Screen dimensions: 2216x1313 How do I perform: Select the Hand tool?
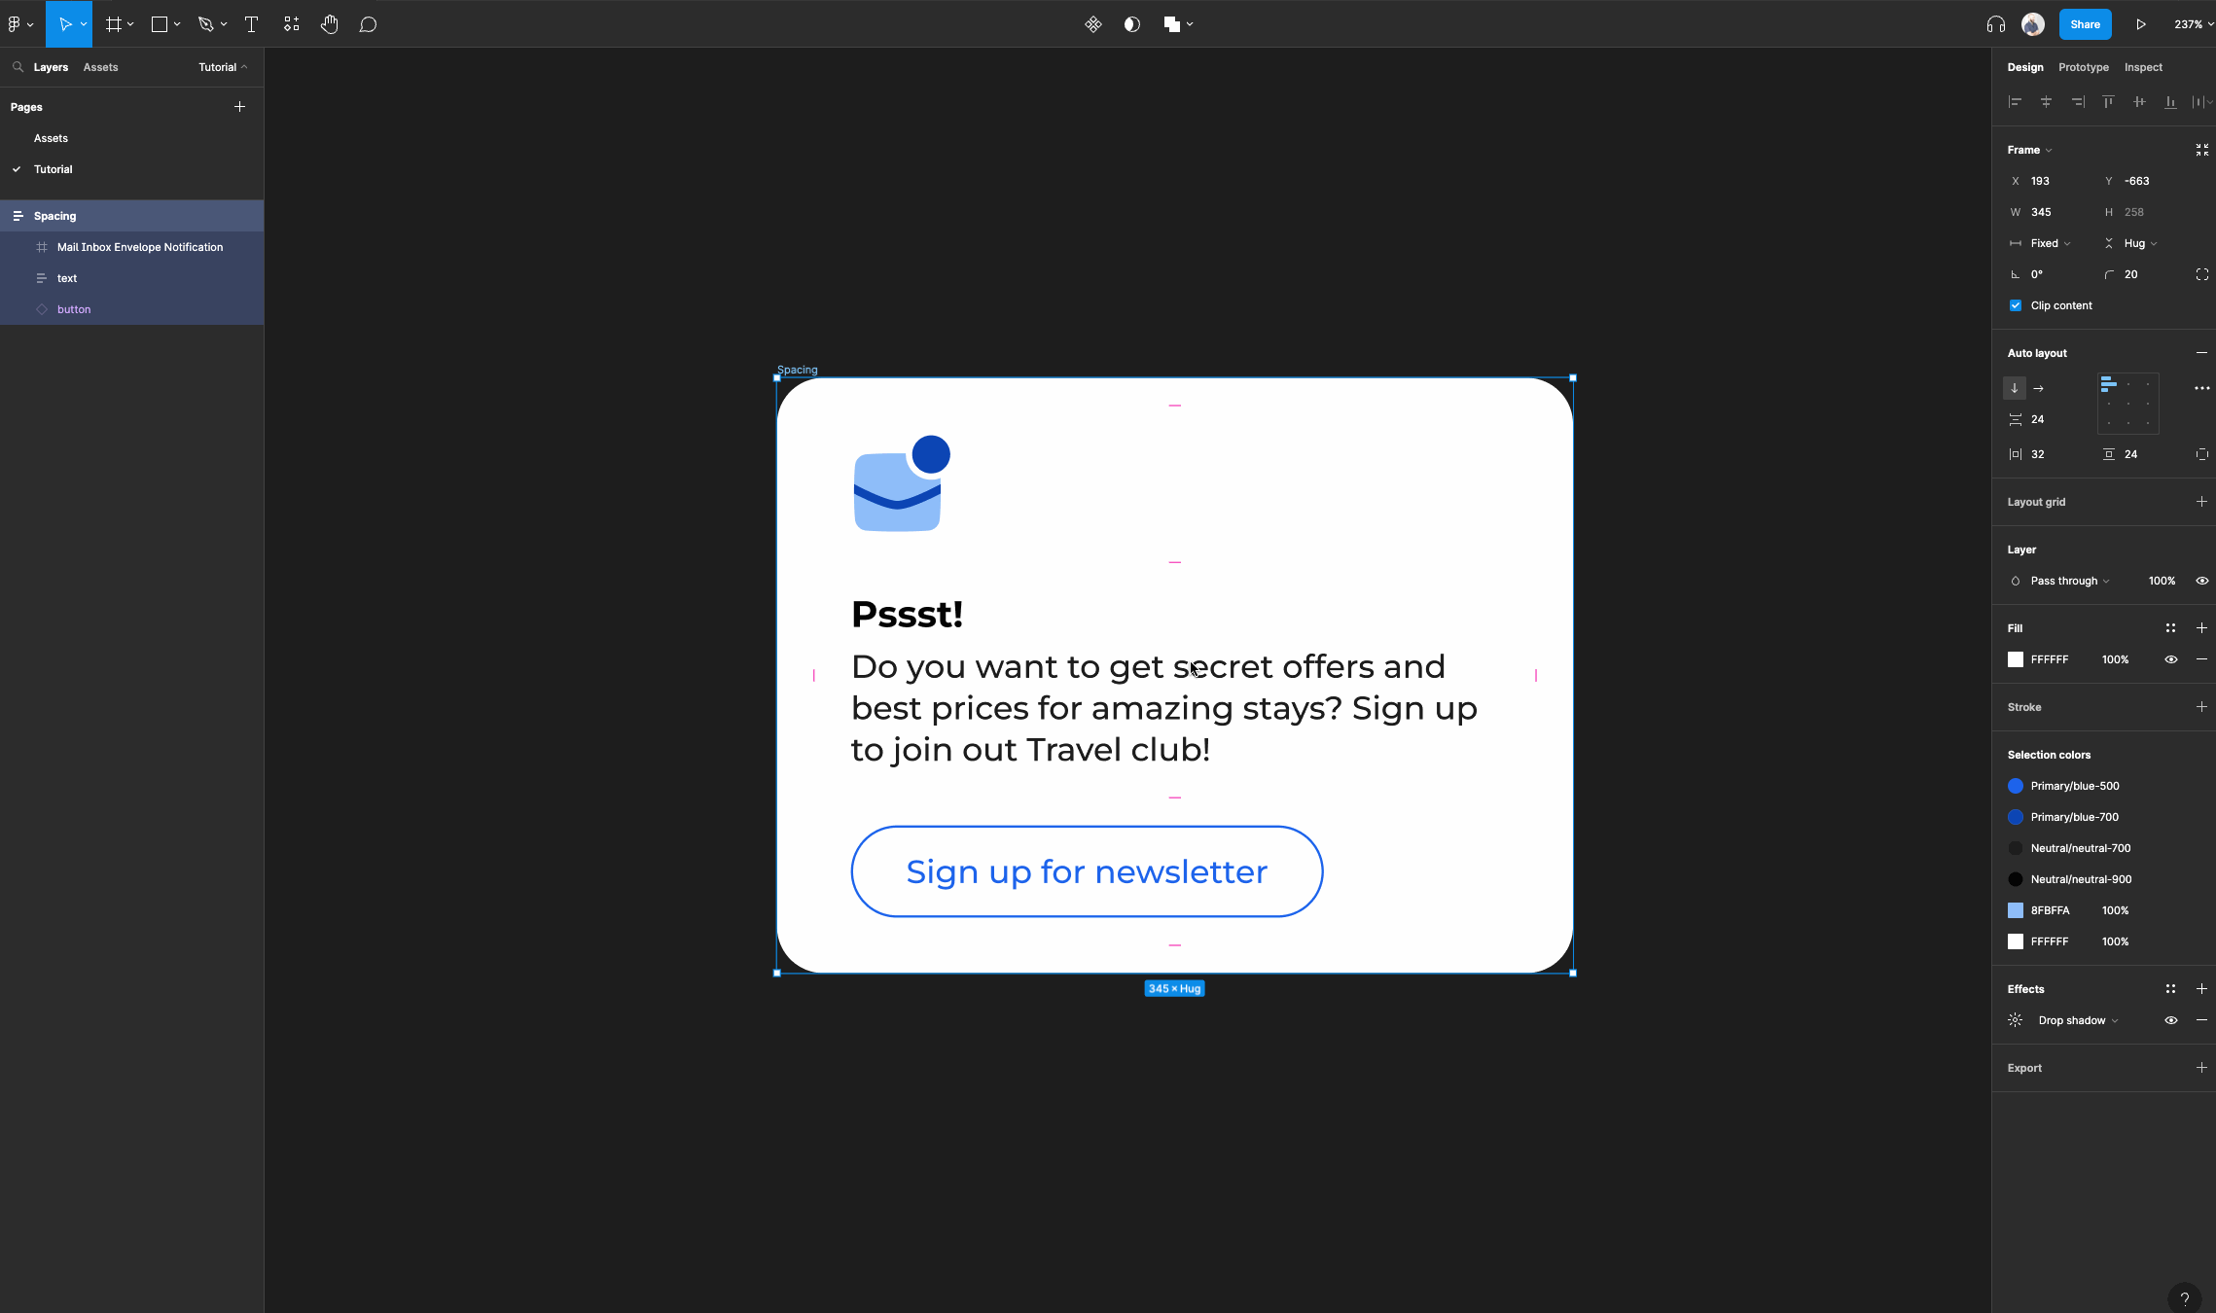tap(330, 24)
